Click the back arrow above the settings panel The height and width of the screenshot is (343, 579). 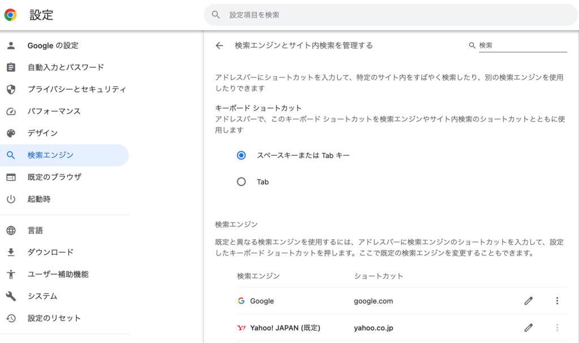pyautogui.click(x=219, y=45)
